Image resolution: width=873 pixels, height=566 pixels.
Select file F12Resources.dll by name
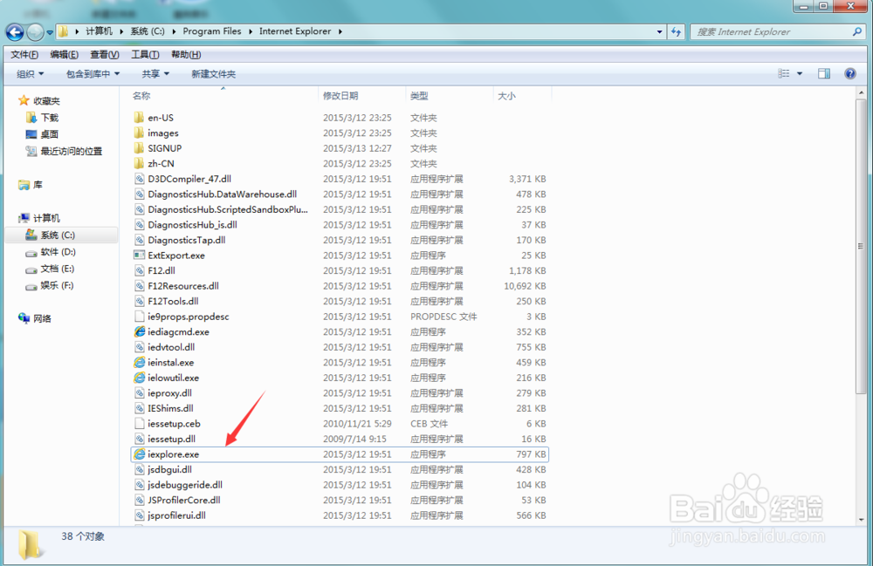[x=183, y=286]
